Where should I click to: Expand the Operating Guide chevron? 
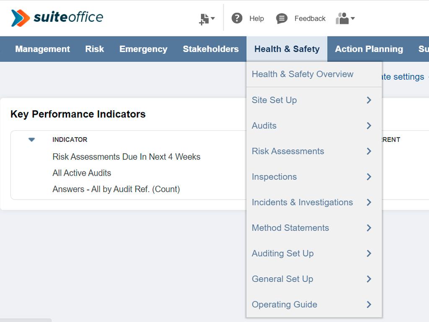(x=369, y=305)
